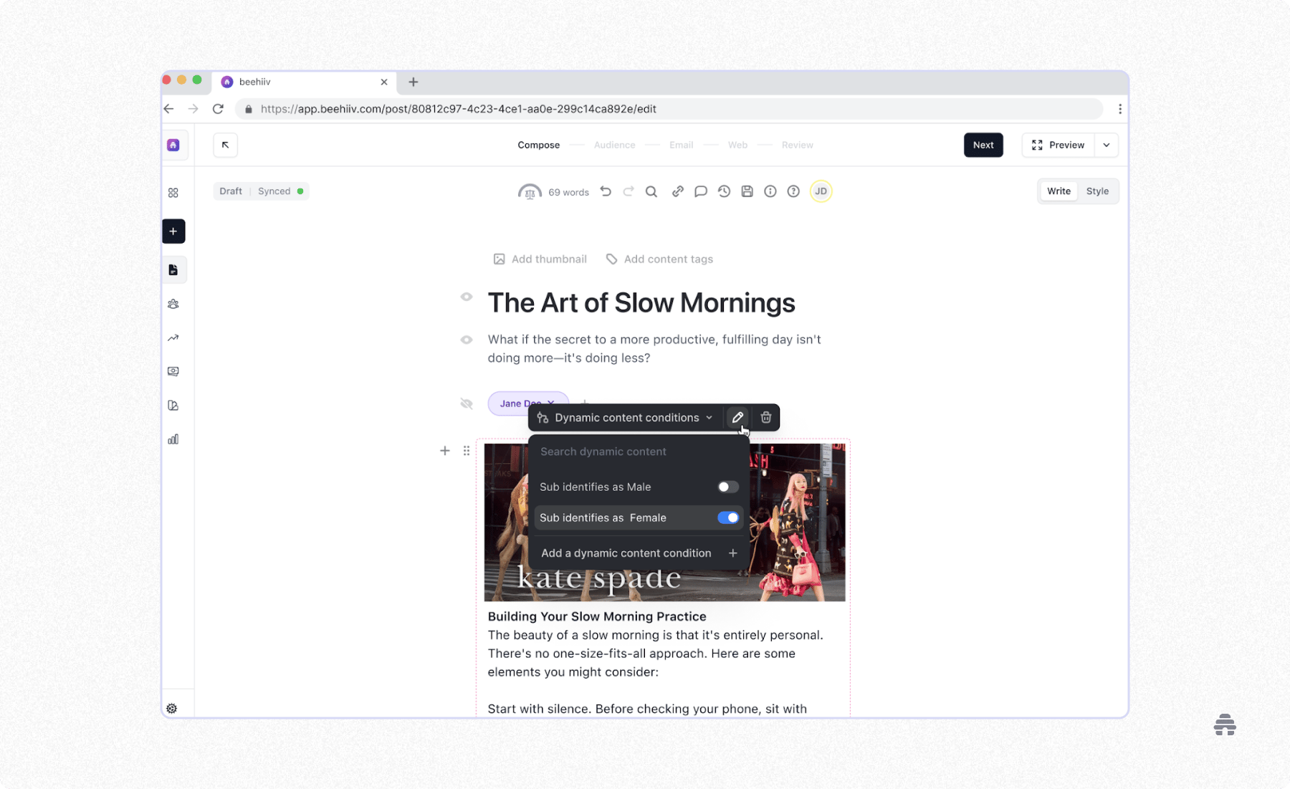
Task: Go to the Web step
Action: pos(737,145)
